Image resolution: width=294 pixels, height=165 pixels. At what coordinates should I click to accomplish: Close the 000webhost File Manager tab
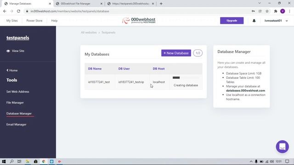pos(102,4)
